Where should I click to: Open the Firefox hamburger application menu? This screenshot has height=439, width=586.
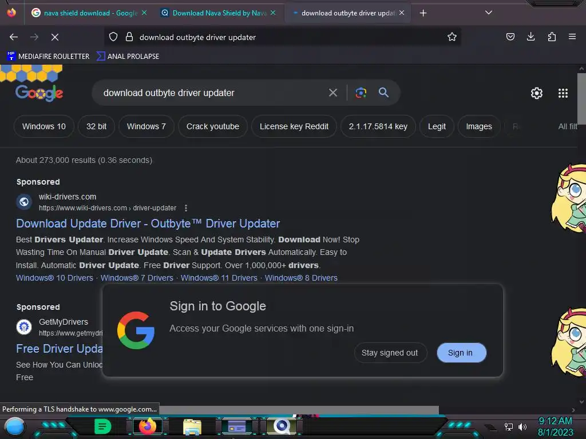pos(572,37)
